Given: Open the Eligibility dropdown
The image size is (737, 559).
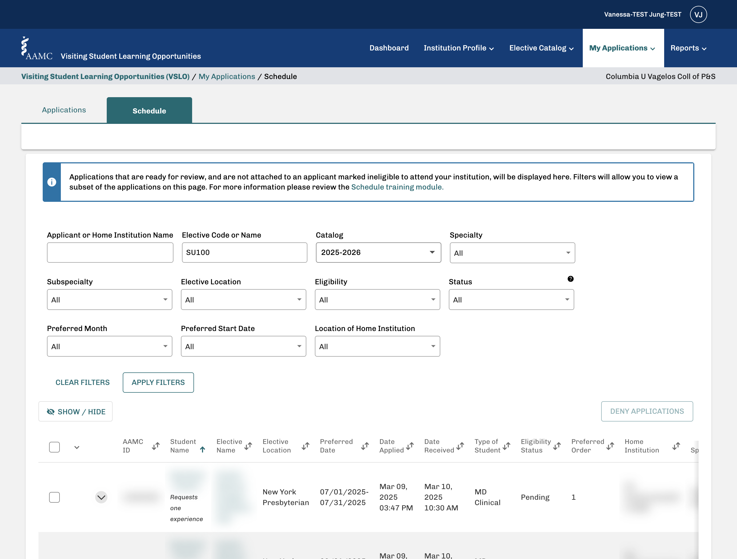Looking at the screenshot, I should pos(377,299).
